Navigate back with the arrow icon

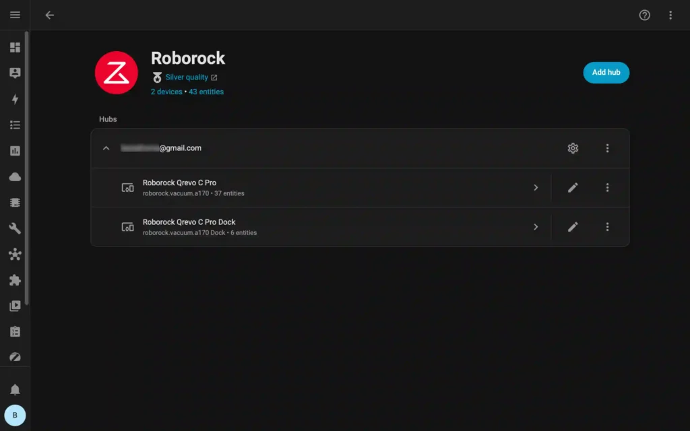(x=49, y=15)
